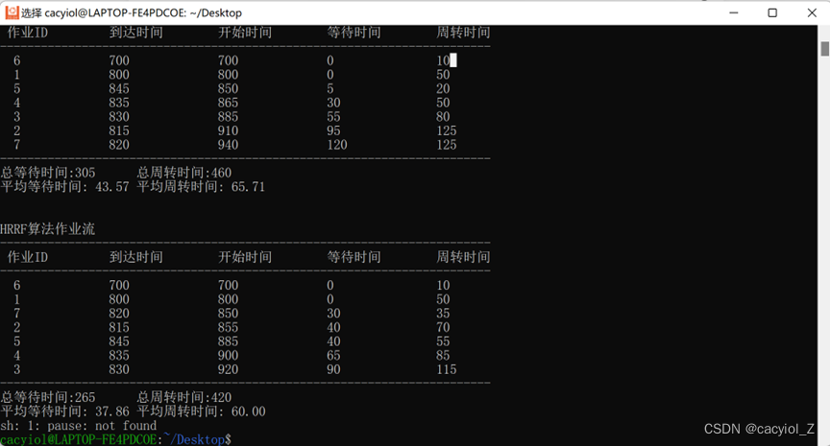Screen dimensions: 830x446
Task: Click wait time 90 in HRRF table
Action: 333,369
